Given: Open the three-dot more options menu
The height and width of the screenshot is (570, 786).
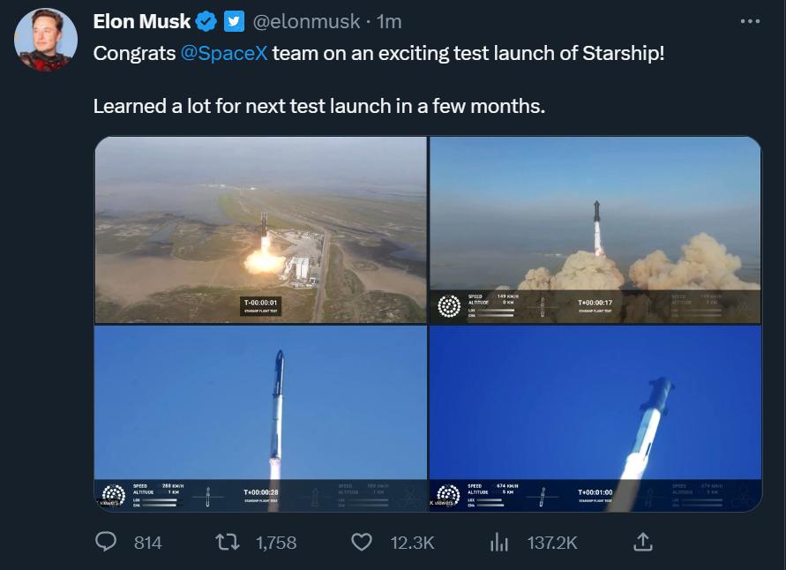Looking at the screenshot, I should tap(750, 21).
